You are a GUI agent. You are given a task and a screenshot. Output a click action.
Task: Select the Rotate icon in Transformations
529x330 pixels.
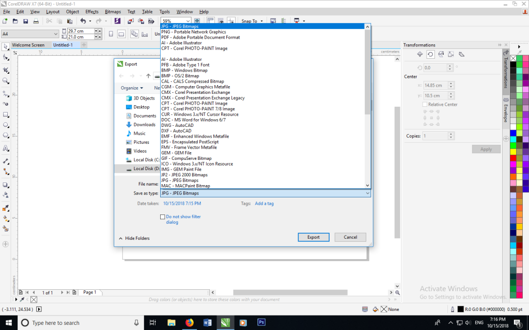coord(430,54)
